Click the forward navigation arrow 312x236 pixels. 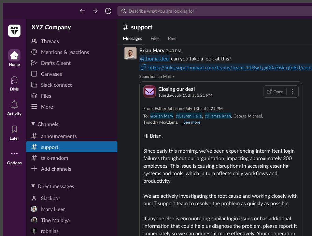[x=95, y=11]
